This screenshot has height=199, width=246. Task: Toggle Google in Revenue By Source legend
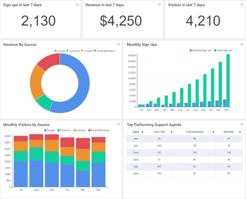[60, 51]
